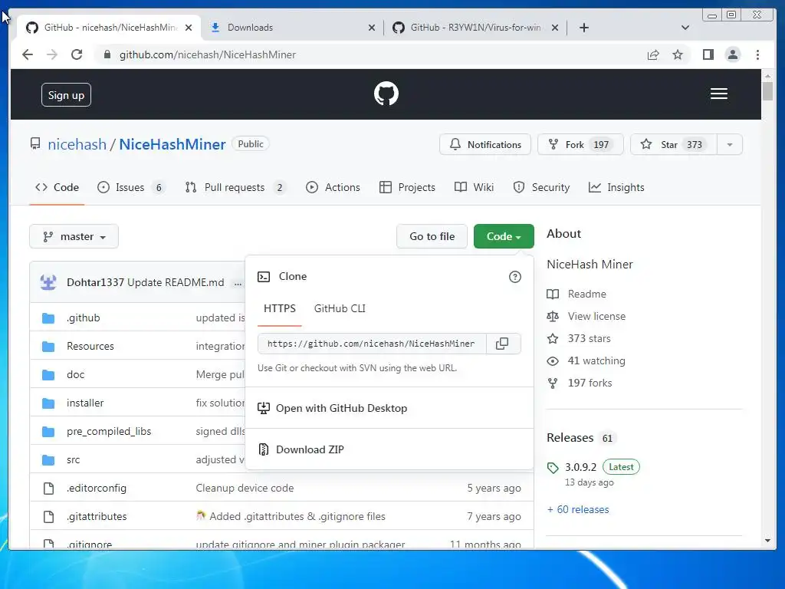Close the Downloads tab

[372, 28]
